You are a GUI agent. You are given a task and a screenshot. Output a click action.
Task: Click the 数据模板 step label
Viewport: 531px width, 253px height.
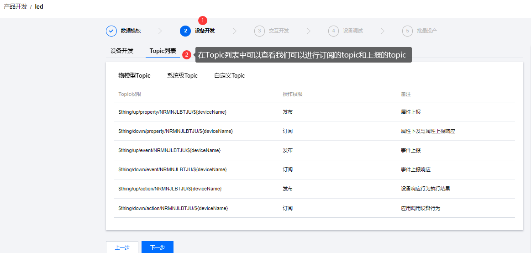pos(131,31)
